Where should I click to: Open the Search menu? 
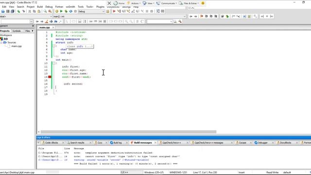(20, 7)
